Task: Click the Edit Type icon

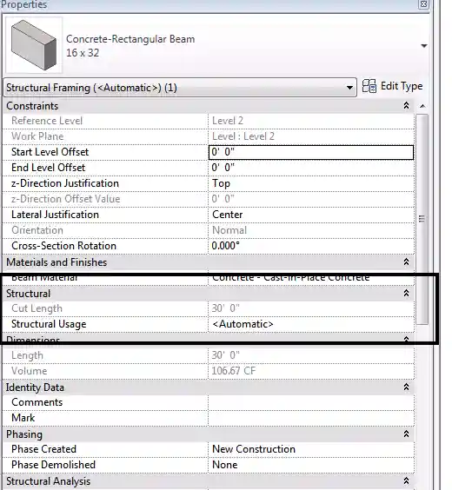Action: (x=369, y=86)
